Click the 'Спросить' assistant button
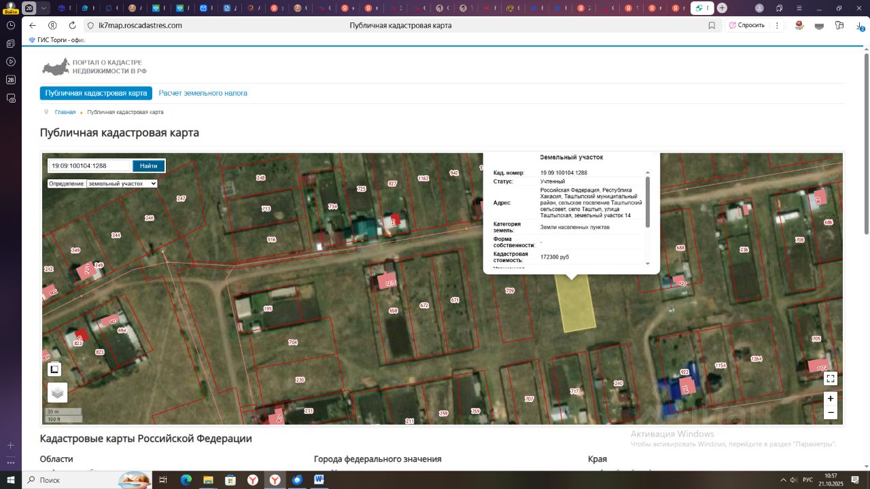This screenshot has width=870, height=489. (747, 25)
